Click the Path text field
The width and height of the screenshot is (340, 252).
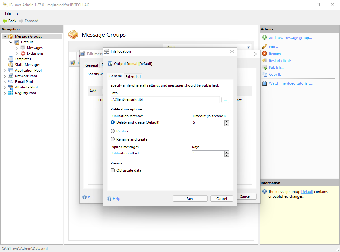coord(165,100)
